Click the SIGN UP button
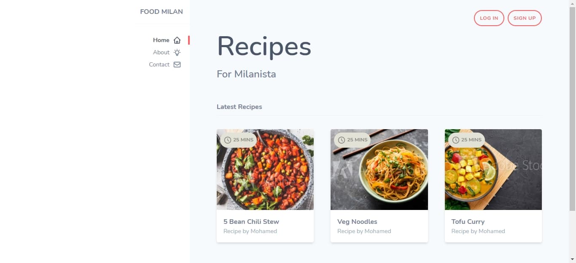576x263 pixels. [525, 18]
